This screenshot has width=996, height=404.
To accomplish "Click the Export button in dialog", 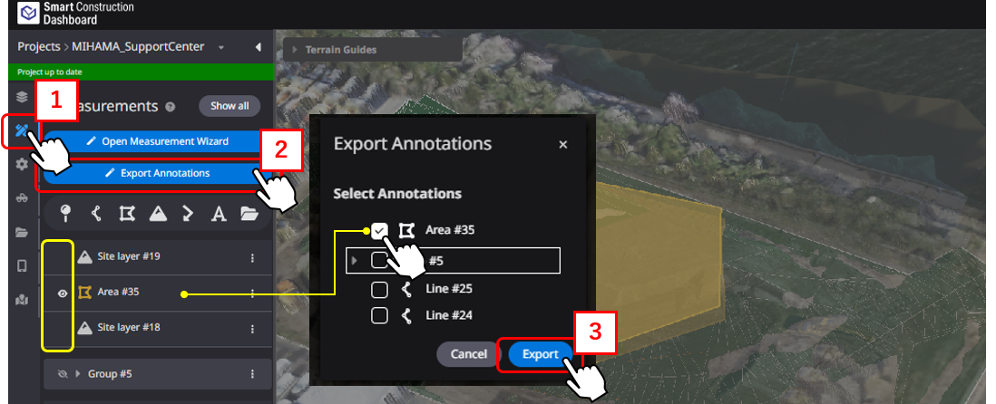I will coord(540,354).
